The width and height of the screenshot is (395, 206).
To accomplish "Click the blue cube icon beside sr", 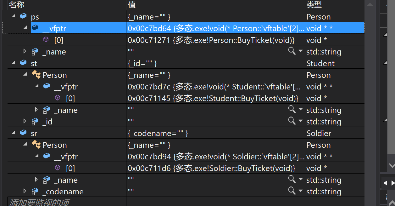I will (23, 133).
